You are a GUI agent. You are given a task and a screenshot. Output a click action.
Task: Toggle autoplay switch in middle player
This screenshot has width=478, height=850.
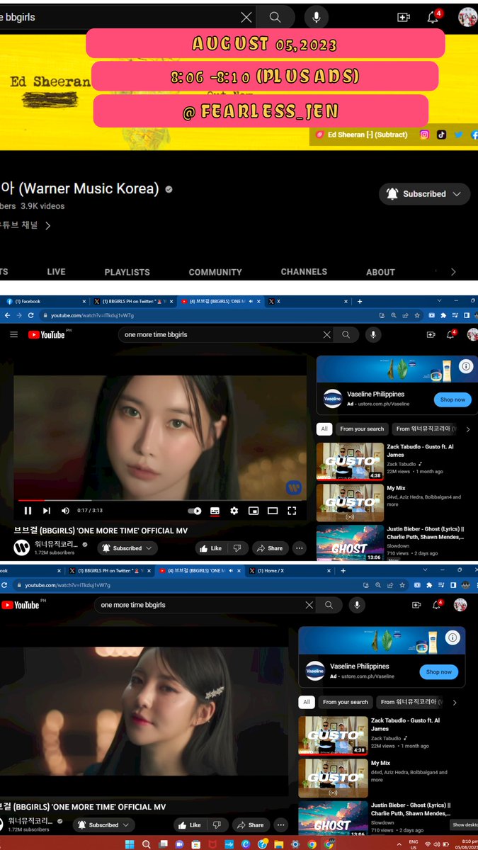click(x=195, y=511)
